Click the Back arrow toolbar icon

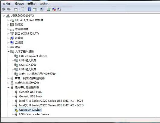[4, 9]
